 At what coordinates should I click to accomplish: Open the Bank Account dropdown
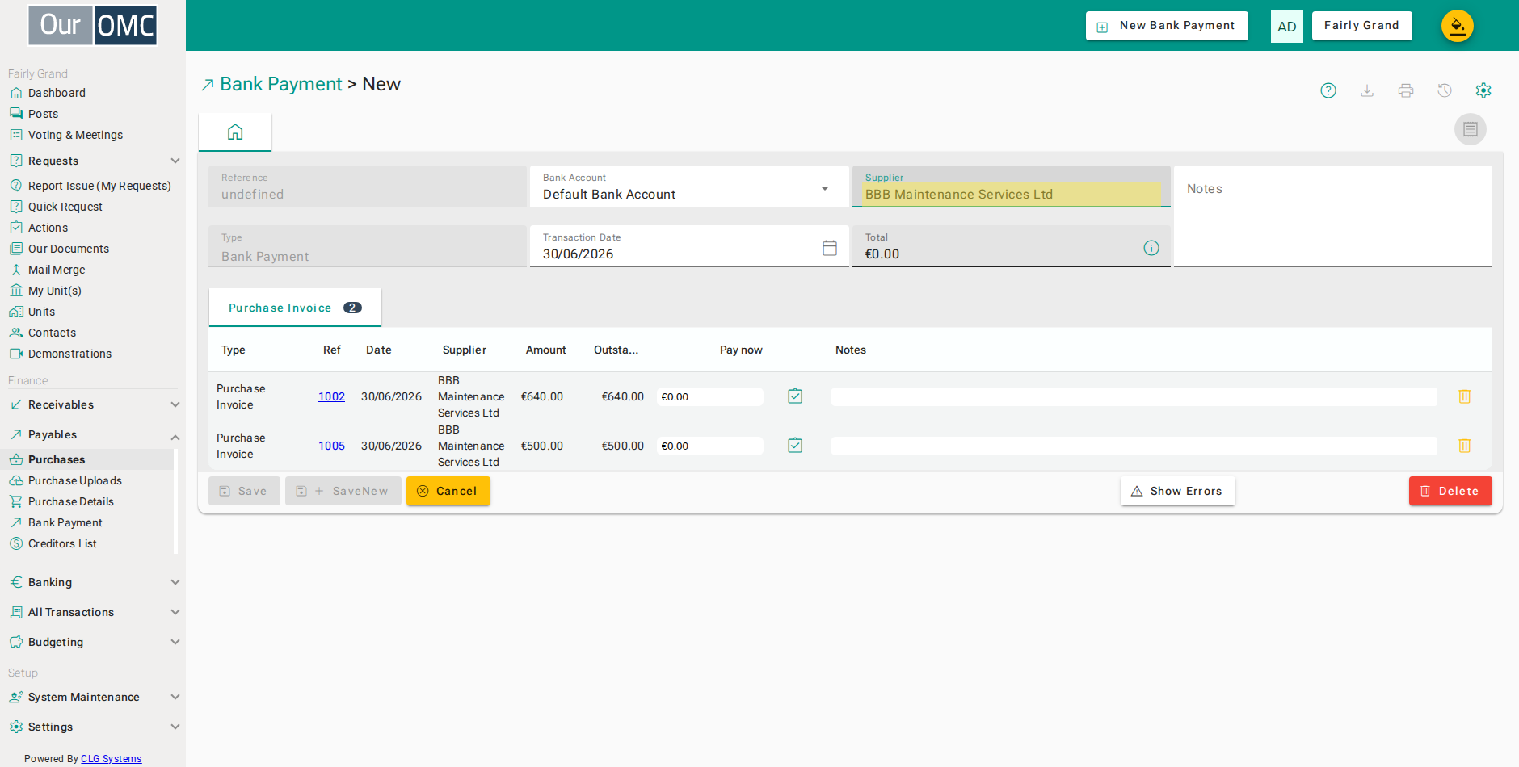coord(689,187)
